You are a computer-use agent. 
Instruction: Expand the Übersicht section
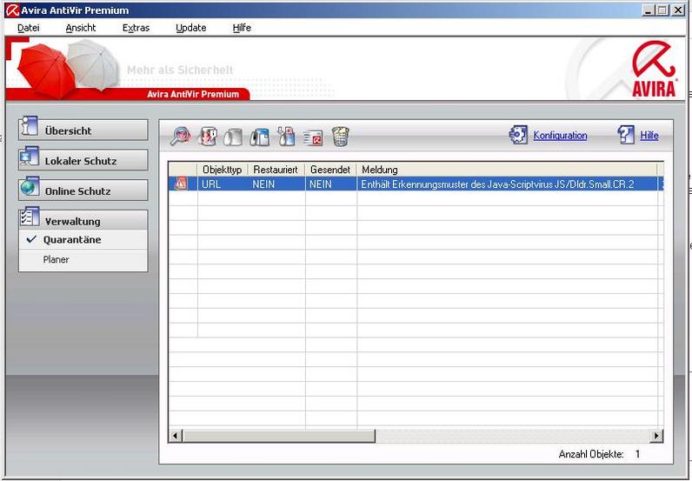click(83, 130)
